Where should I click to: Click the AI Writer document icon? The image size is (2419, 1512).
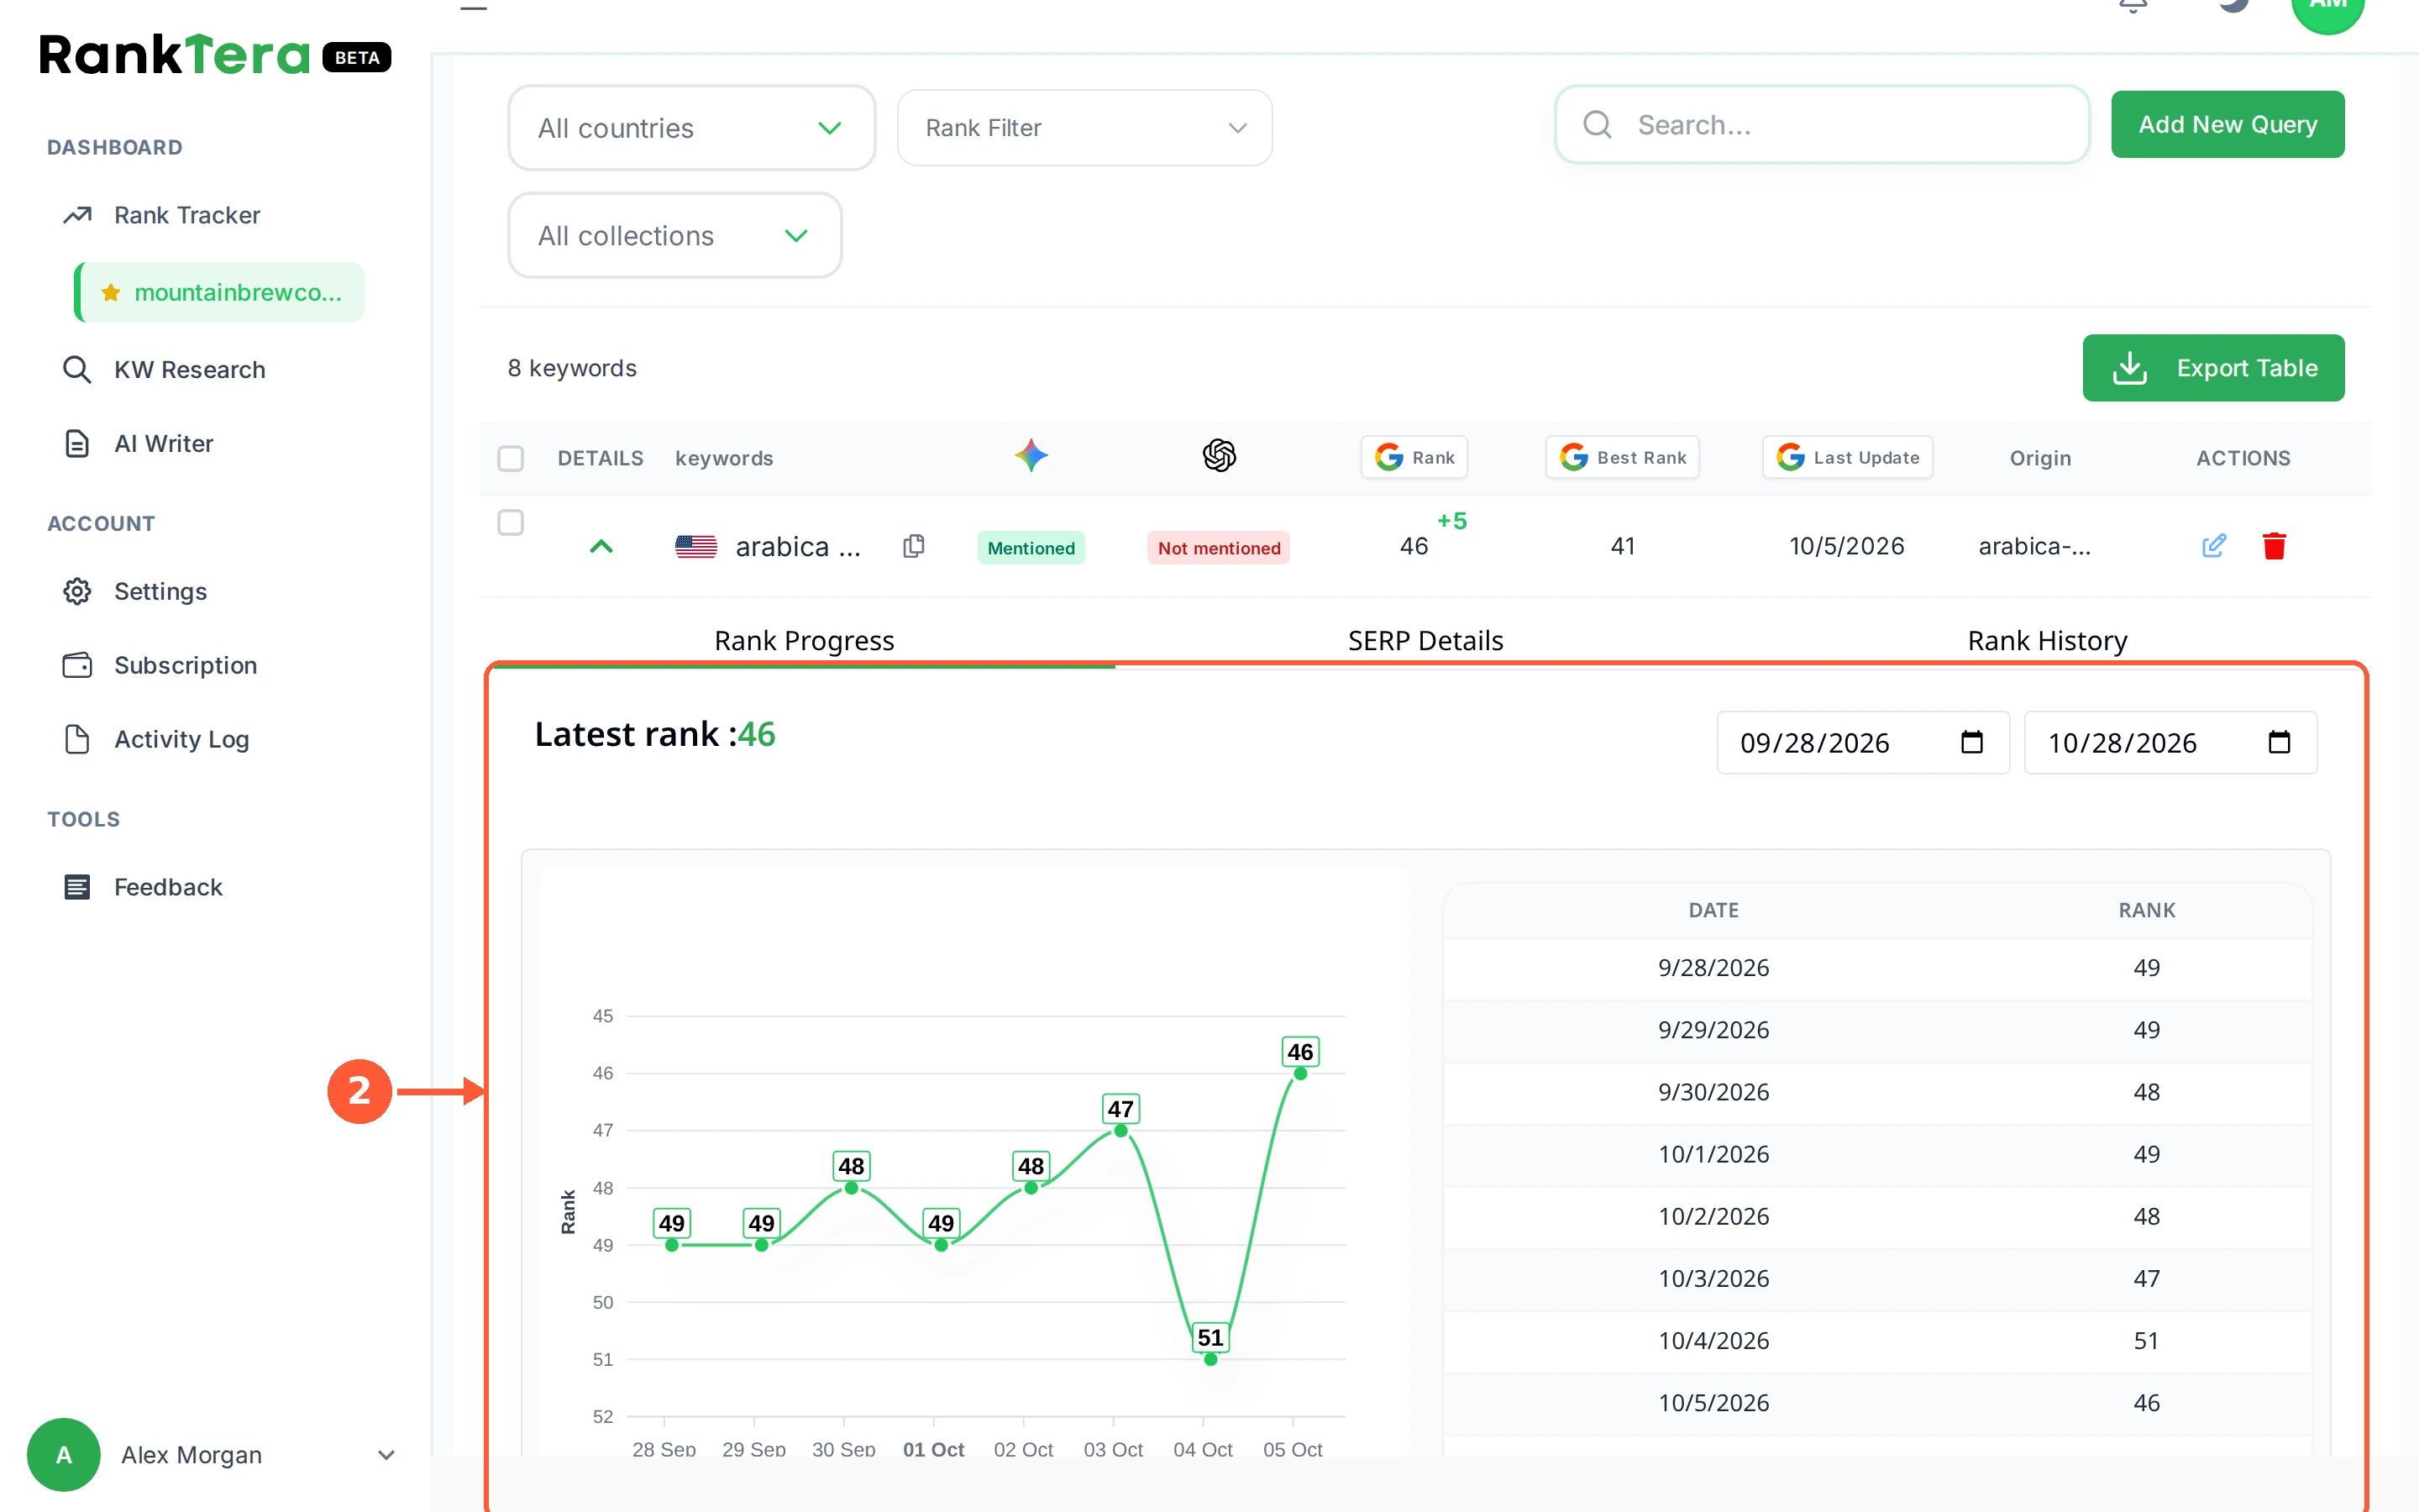77,443
